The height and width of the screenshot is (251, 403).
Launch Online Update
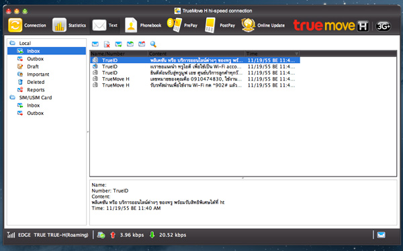263,26
